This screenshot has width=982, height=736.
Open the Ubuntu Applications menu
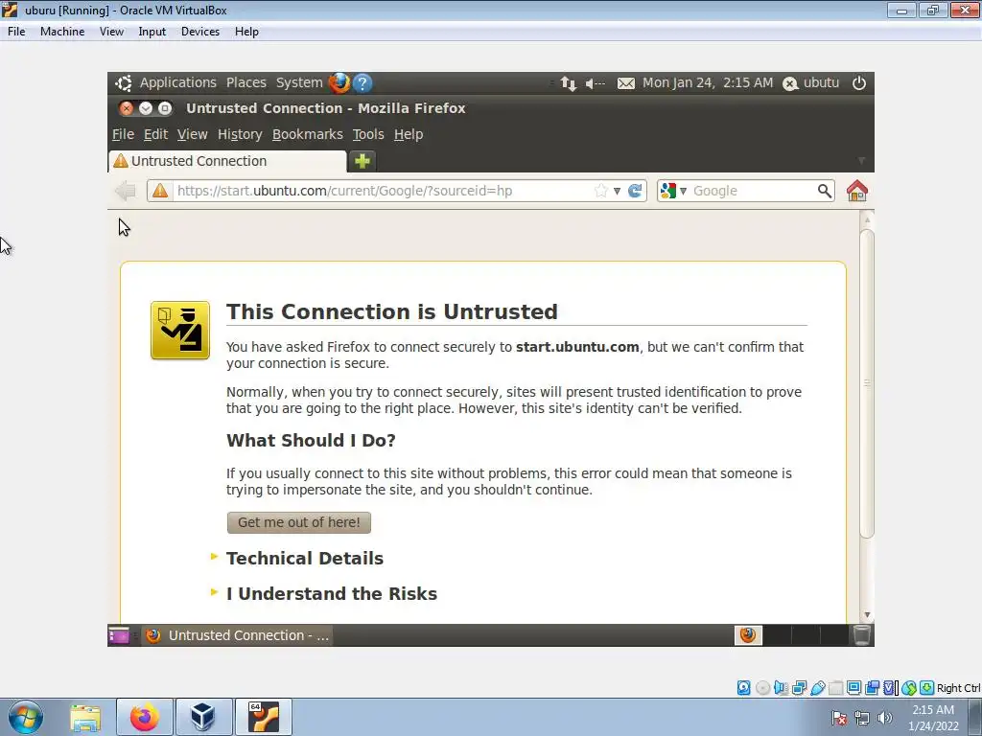(x=177, y=82)
